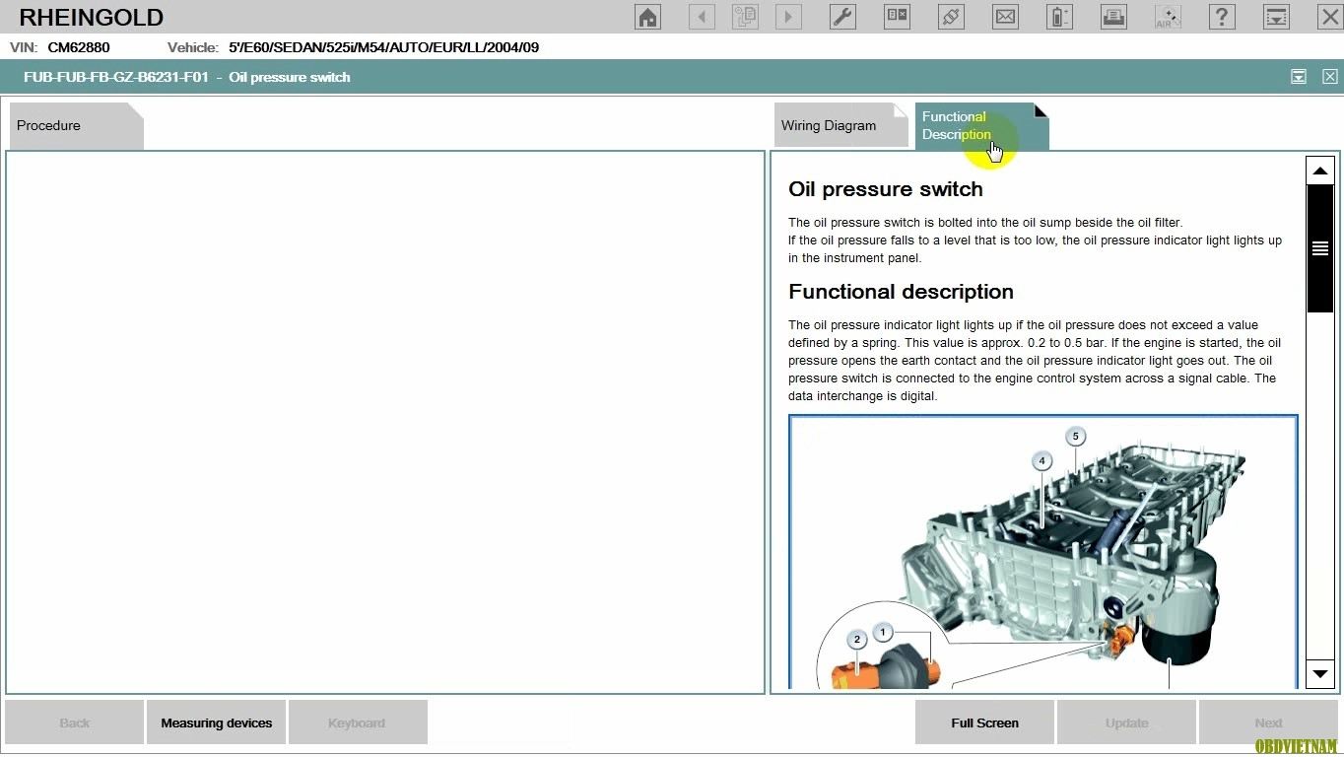The width and height of the screenshot is (1344, 757).
Task: Click the Update button
Action: tap(1127, 723)
